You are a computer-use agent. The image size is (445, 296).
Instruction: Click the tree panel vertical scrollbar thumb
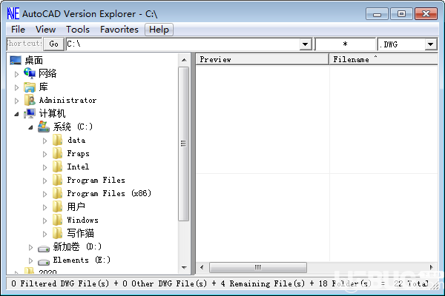(184, 144)
